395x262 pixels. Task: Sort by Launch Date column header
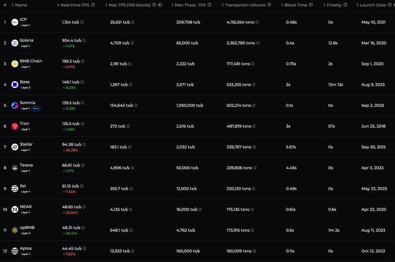(371, 5)
